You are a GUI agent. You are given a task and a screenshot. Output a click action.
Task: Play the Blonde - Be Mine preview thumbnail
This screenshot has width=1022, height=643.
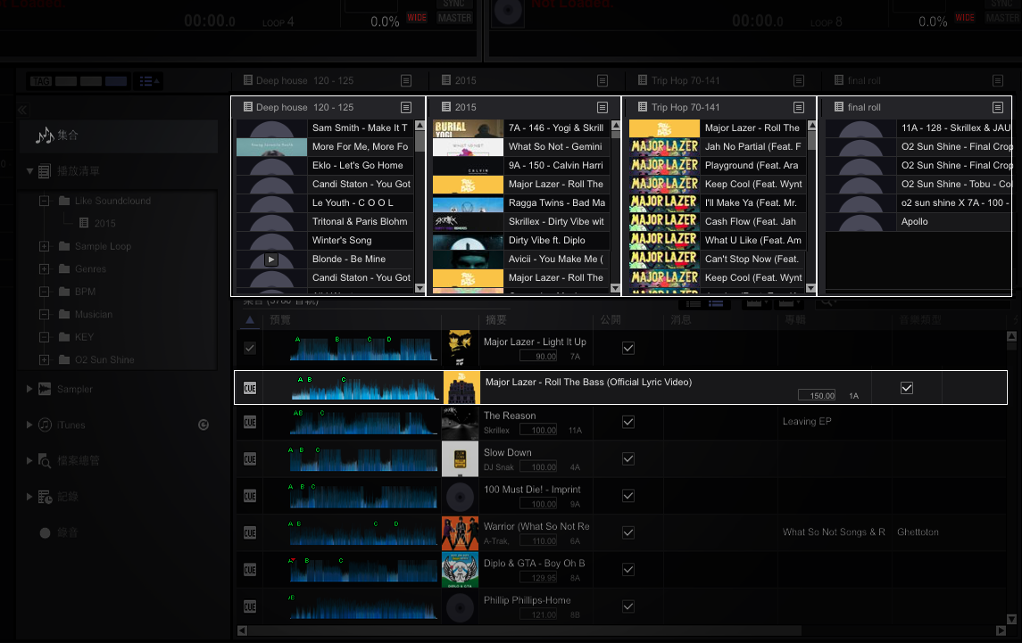[x=271, y=260]
